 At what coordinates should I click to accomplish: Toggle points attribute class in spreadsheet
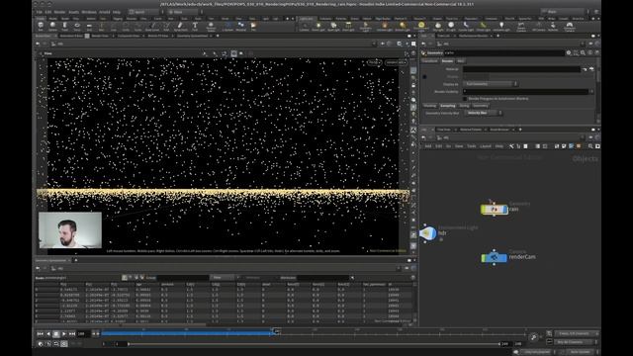click(x=125, y=278)
